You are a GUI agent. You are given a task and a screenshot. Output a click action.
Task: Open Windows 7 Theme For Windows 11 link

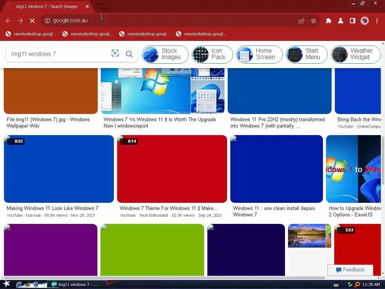click(169, 208)
